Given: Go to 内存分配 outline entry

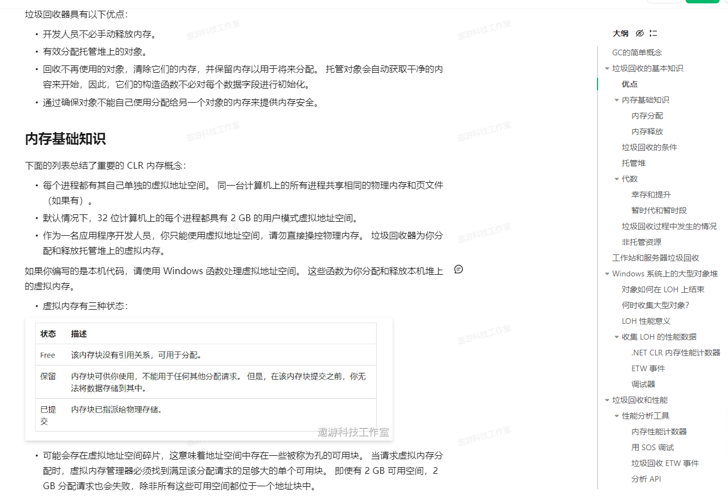Looking at the screenshot, I should pos(647,116).
